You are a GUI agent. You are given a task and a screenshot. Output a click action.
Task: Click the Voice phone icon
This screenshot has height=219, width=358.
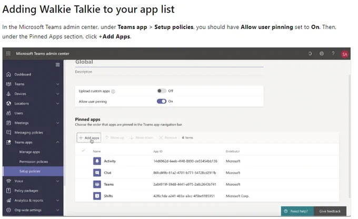click(x=8, y=181)
